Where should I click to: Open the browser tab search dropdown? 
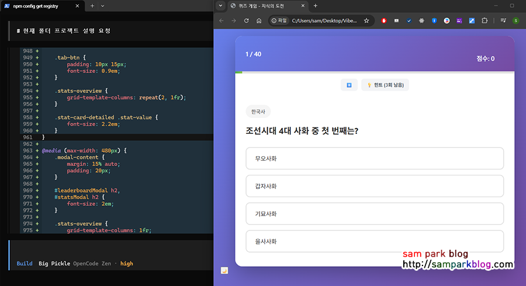[x=220, y=6]
